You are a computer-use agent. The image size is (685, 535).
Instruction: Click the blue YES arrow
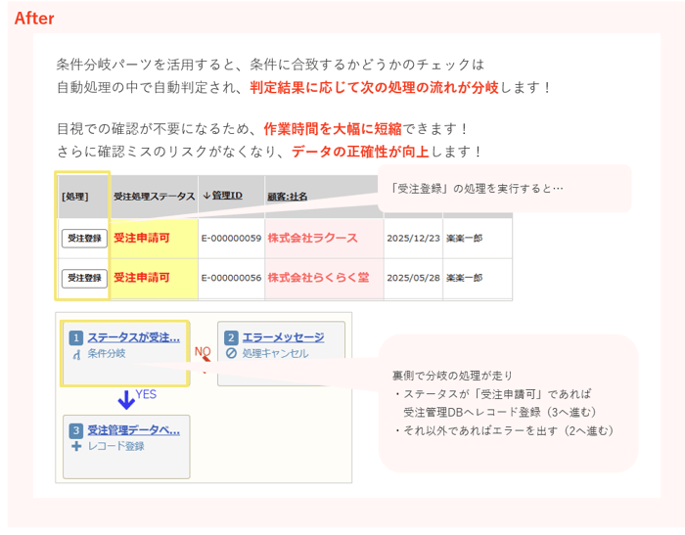[126, 400]
